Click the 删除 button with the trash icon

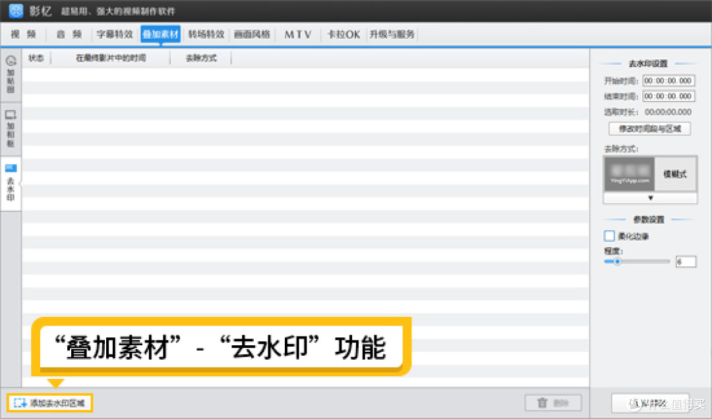pos(553,403)
